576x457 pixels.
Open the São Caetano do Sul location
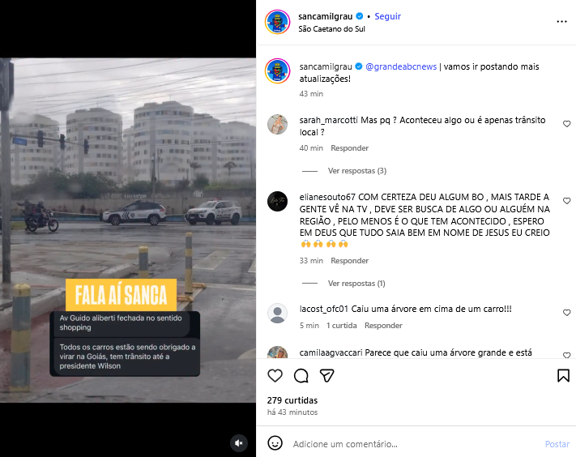click(x=331, y=29)
